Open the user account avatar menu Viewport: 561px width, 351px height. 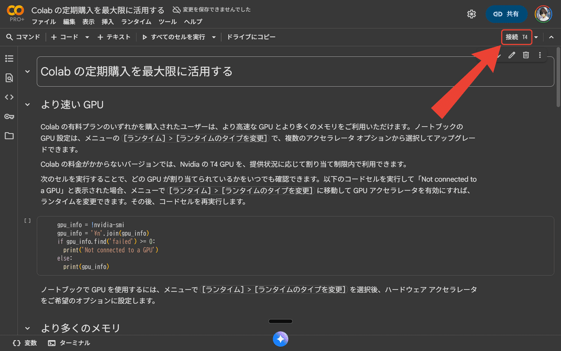(x=543, y=14)
